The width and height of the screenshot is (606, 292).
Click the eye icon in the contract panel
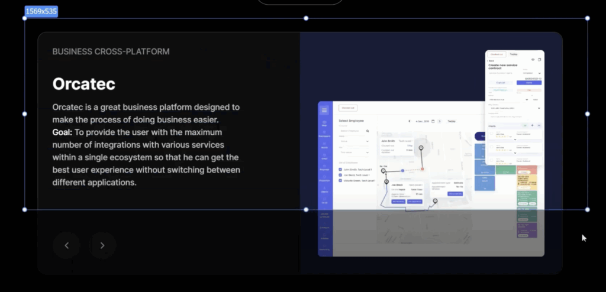point(533,60)
